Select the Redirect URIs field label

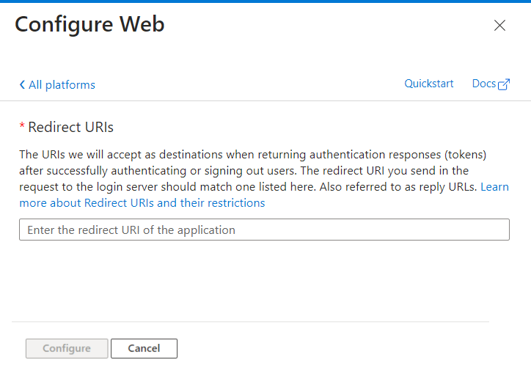pos(70,128)
